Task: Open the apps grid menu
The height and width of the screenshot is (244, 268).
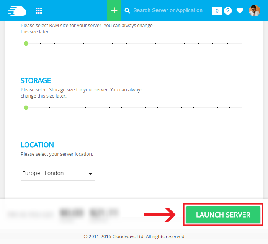Action: click(39, 11)
